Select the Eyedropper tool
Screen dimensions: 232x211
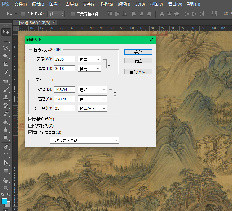click(x=6, y=72)
